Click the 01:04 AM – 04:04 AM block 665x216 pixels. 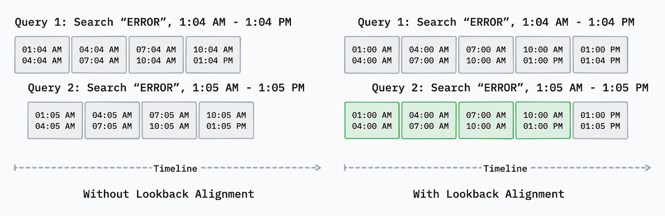click(x=42, y=55)
